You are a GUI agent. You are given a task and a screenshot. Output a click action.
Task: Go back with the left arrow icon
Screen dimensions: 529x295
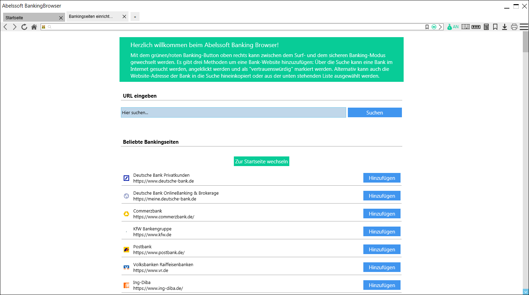point(6,27)
